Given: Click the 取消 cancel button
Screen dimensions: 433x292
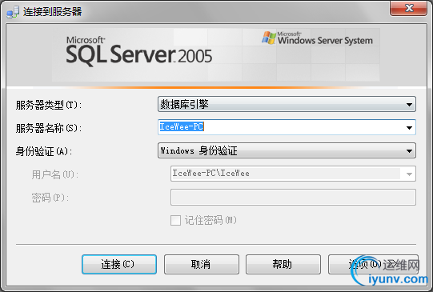Looking at the screenshot, I should pyautogui.click(x=202, y=264).
